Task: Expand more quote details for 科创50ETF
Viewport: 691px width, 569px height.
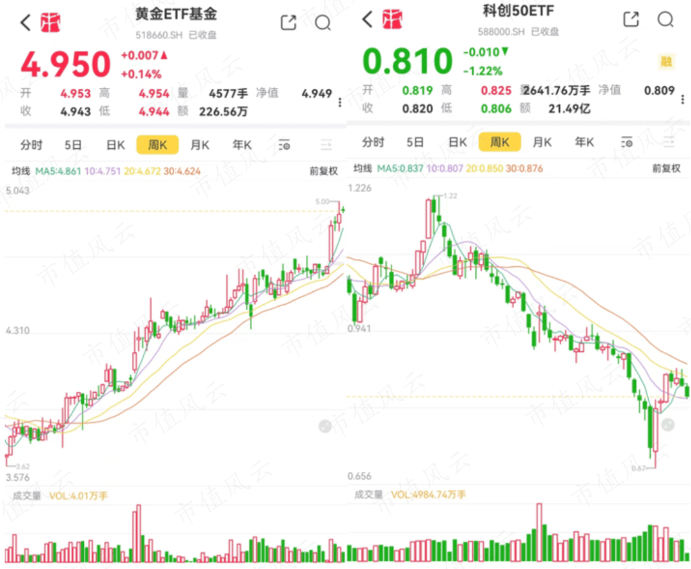Action: click(681, 100)
